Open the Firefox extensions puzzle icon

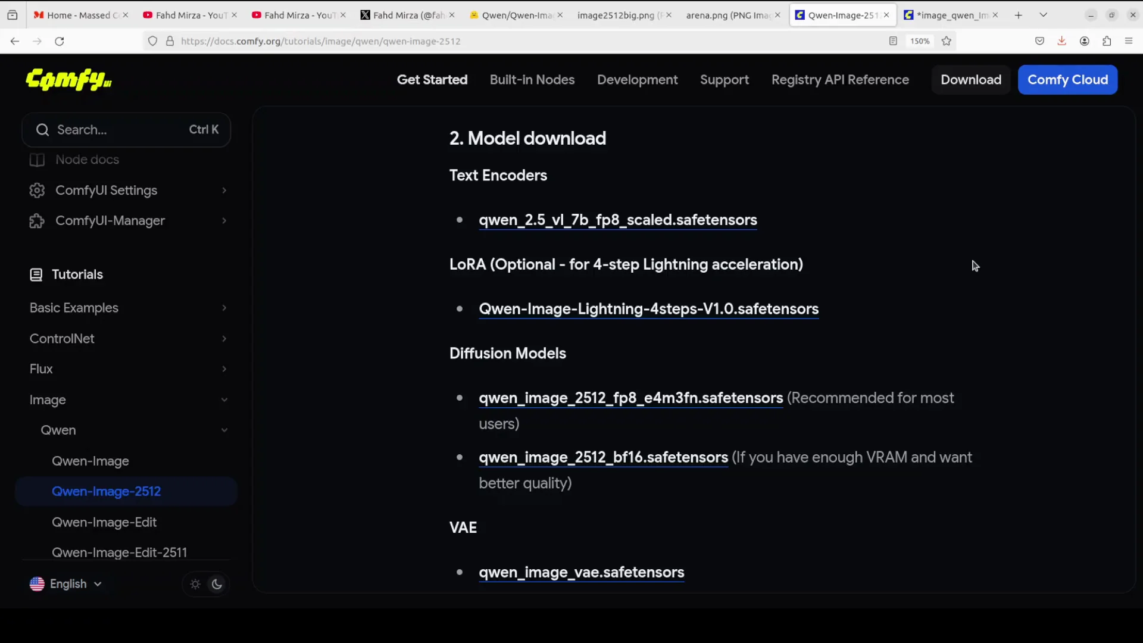pos(1107,41)
